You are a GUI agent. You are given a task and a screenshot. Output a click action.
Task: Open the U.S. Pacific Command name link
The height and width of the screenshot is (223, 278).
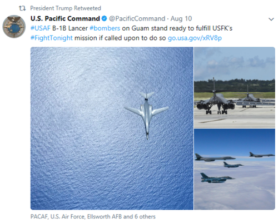tap(65, 18)
